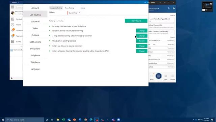Open the settings gear in right Connect window
The width and height of the screenshot is (216, 122).
click(174, 8)
